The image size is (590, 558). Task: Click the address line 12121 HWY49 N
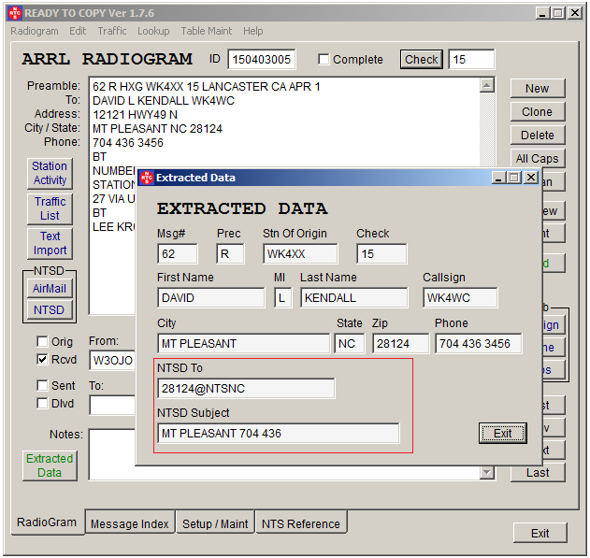(x=135, y=115)
